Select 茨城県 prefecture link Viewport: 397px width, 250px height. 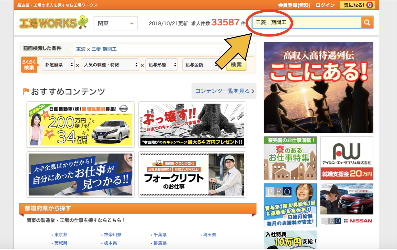tap(61, 243)
